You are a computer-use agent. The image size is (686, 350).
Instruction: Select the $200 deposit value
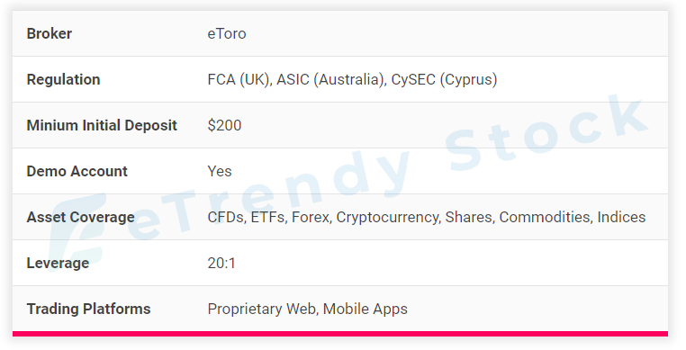224,126
